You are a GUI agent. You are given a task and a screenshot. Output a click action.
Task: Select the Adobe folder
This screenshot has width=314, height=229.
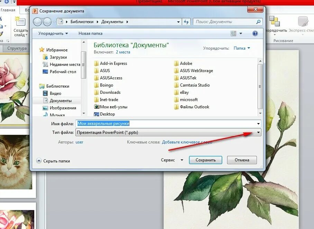pyautogui.click(x=183, y=63)
